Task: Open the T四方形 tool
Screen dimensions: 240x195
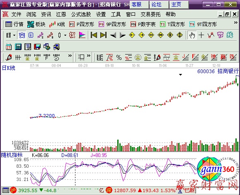Action: coord(172,24)
